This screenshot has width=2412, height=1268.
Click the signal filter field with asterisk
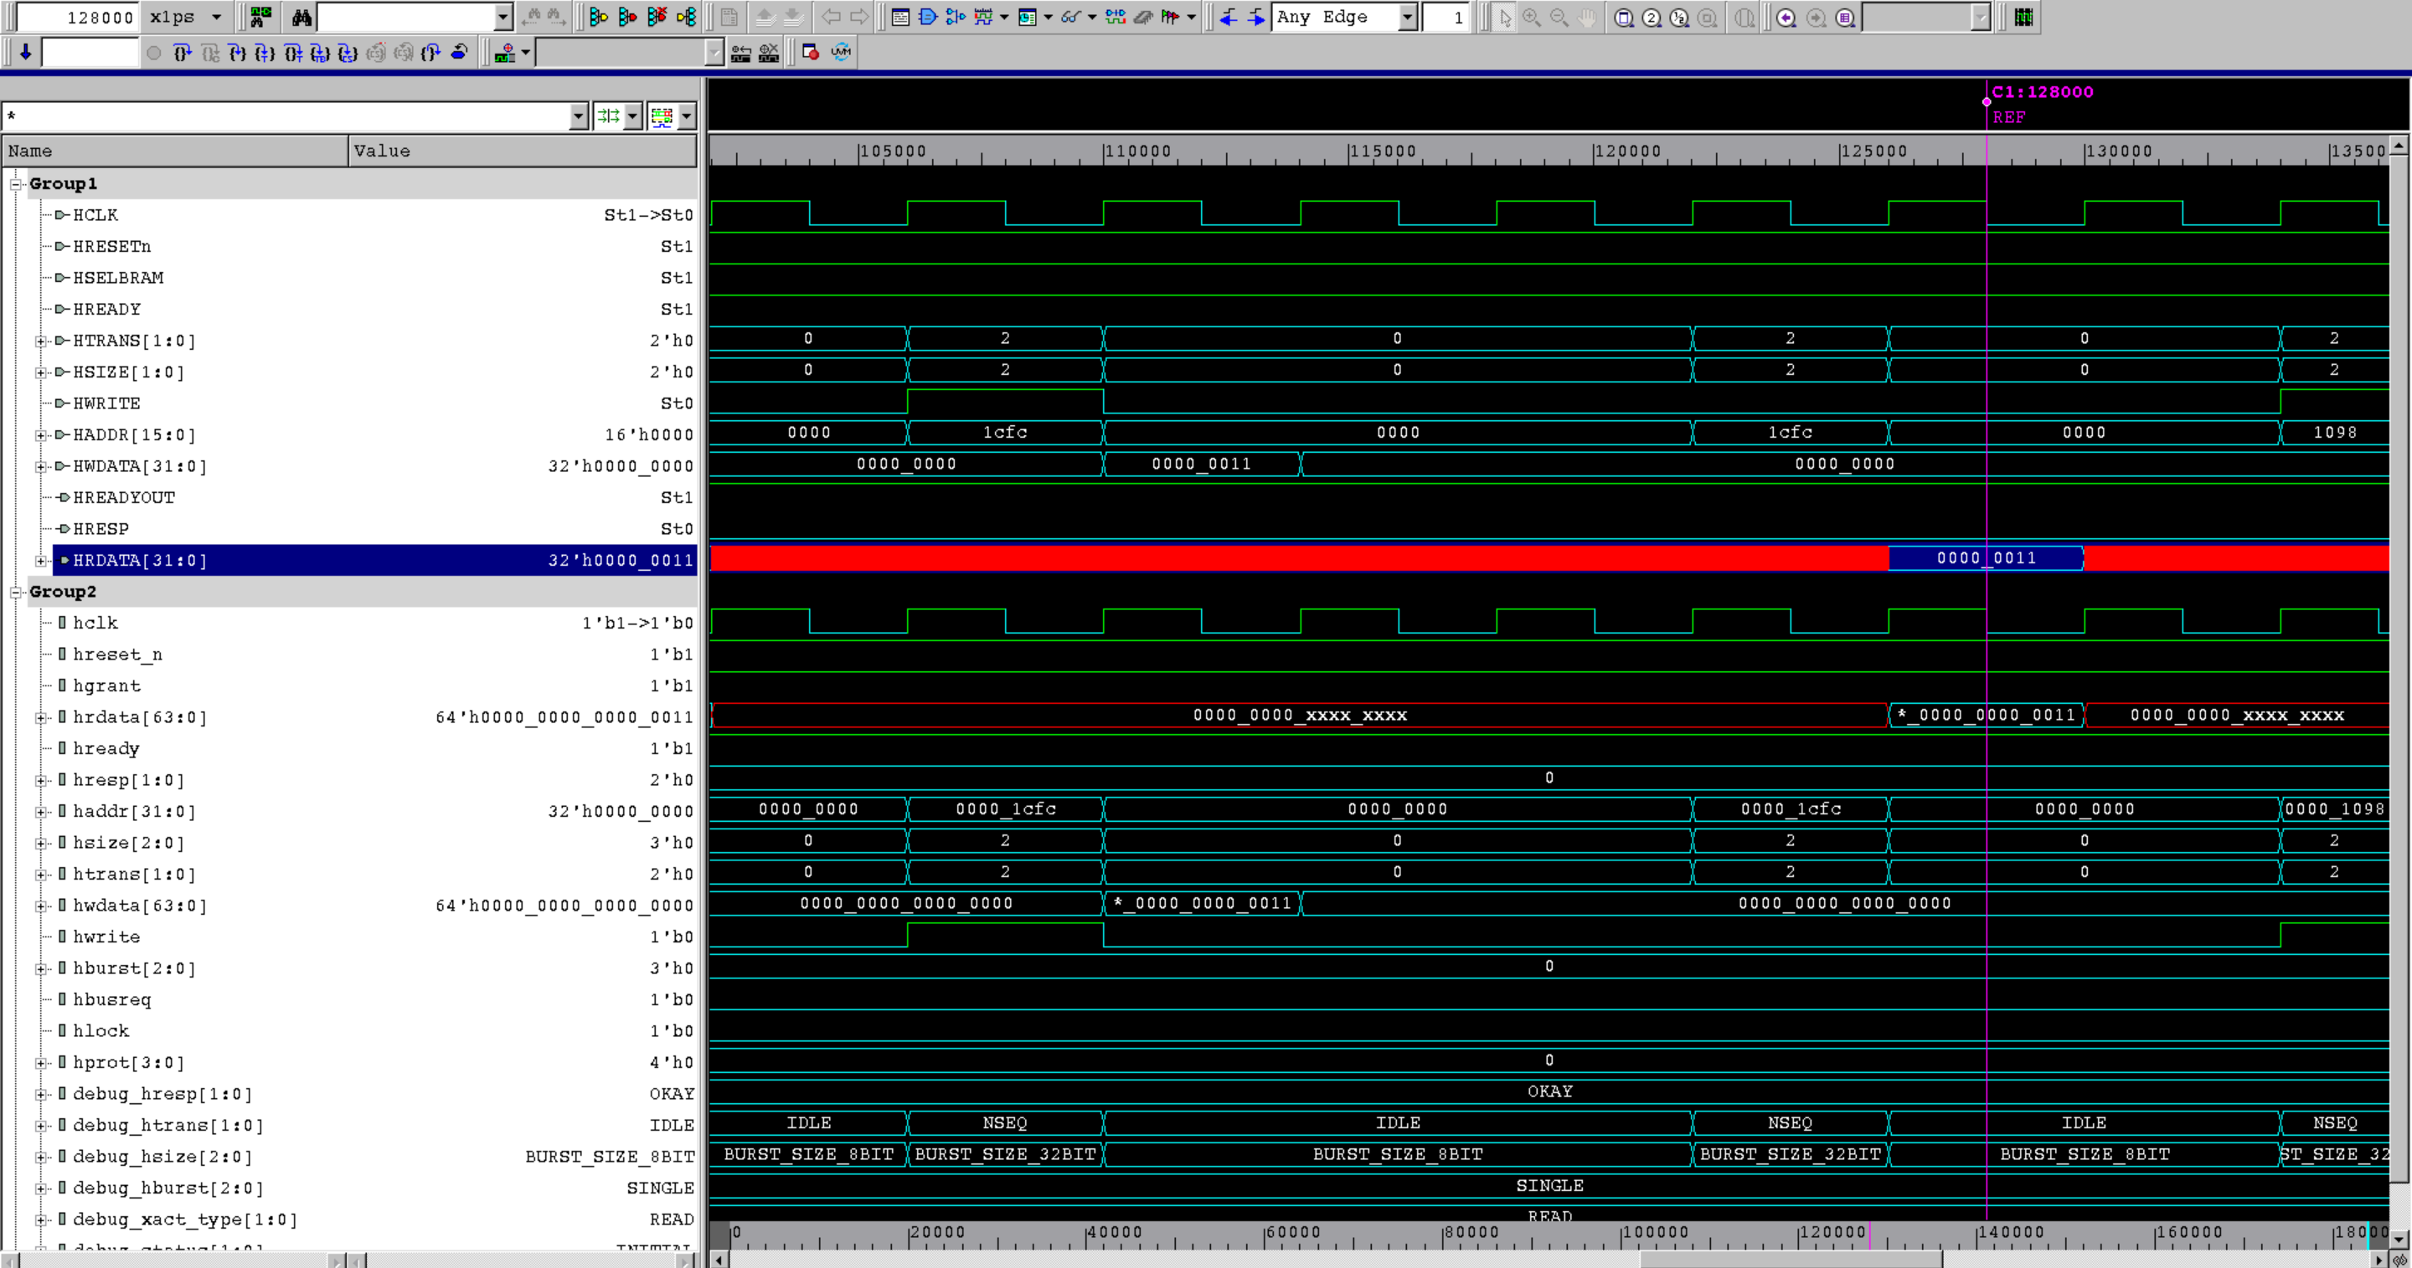(x=286, y=116)
